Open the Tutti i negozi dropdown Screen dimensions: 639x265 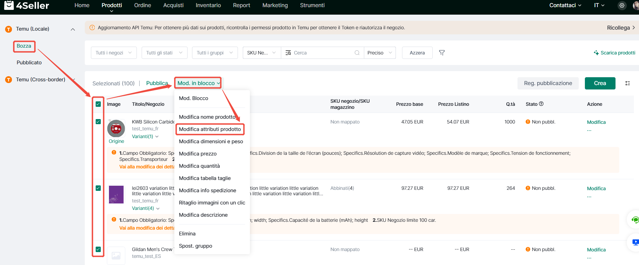[114, 53]
